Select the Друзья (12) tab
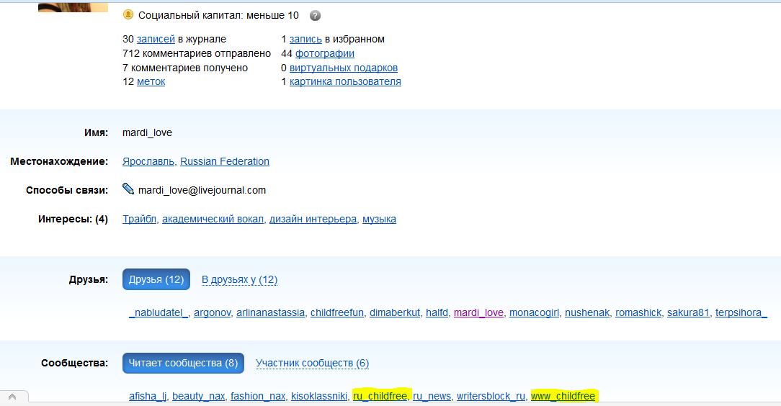 tap(156, 279)
